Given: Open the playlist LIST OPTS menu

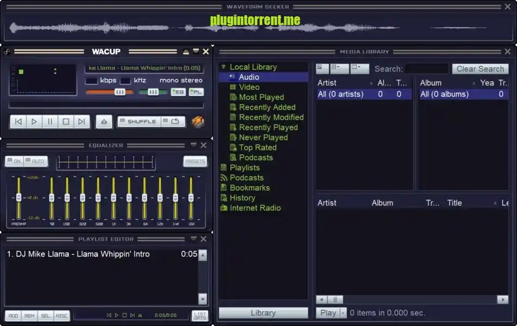Looking at the screenshot, I should (200, 316).
